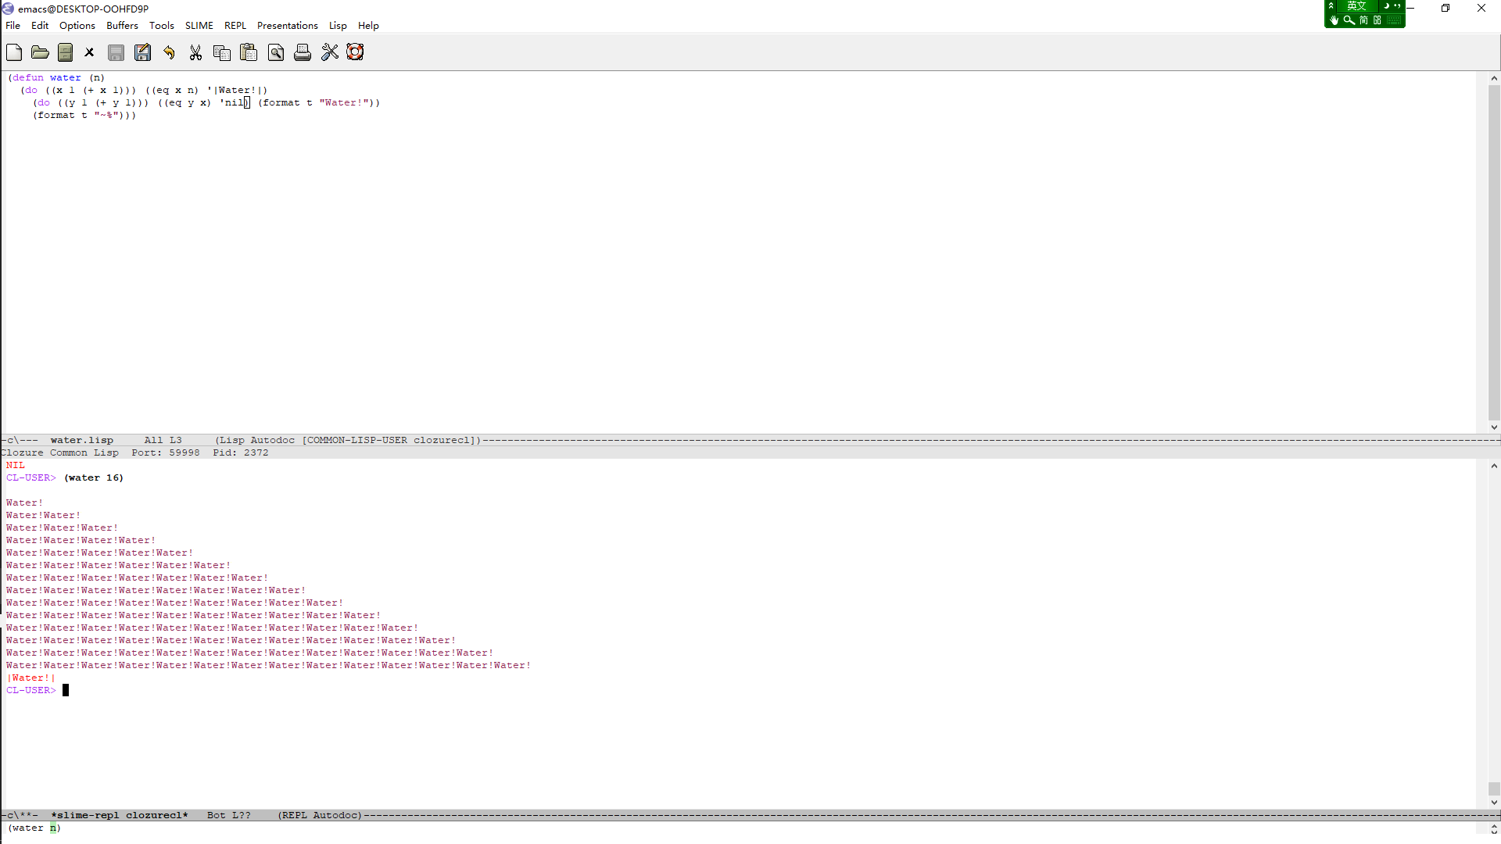
Task: Open the SLIME menu
Action: click(x=199, y=26)
